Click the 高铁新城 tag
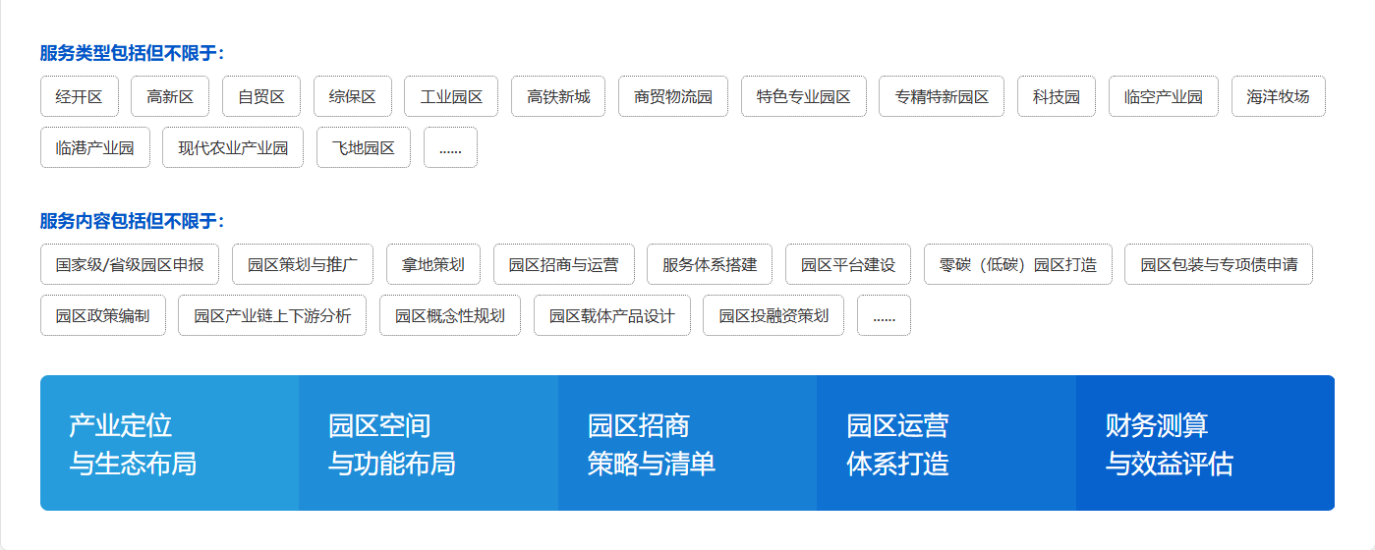The image size is (1375, 550). click(x=558, y=96)
